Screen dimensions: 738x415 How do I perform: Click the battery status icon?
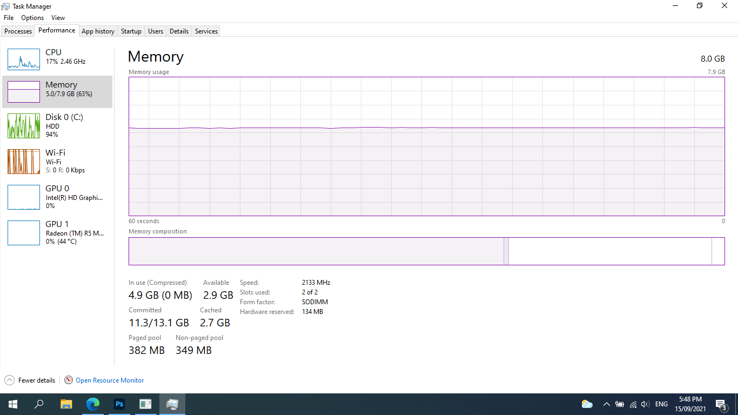620,404
